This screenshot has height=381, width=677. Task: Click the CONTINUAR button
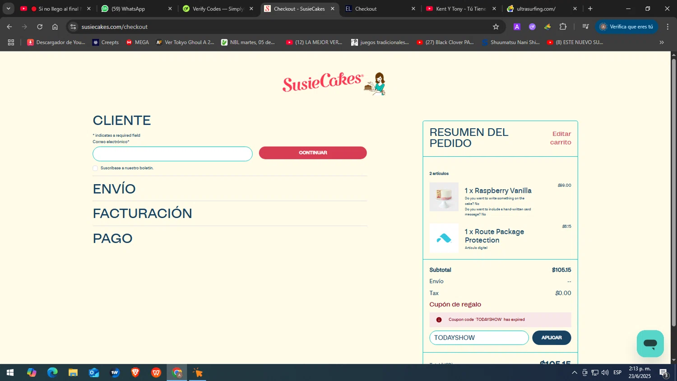[x=313, y=153]
